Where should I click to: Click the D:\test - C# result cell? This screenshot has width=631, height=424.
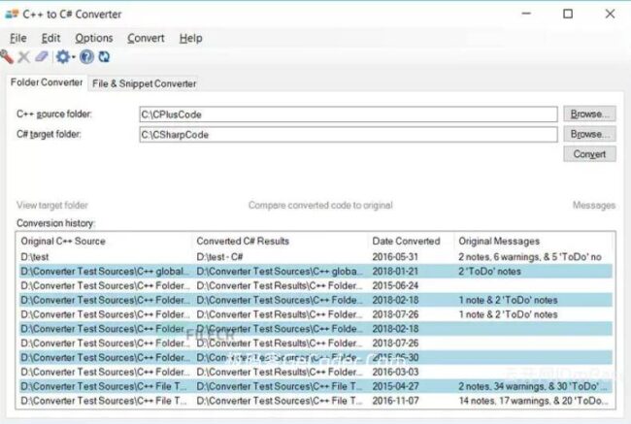coord(219,257)
